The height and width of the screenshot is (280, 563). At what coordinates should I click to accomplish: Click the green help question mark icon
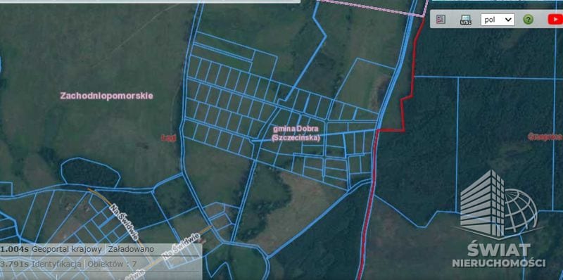click(529, 20)
